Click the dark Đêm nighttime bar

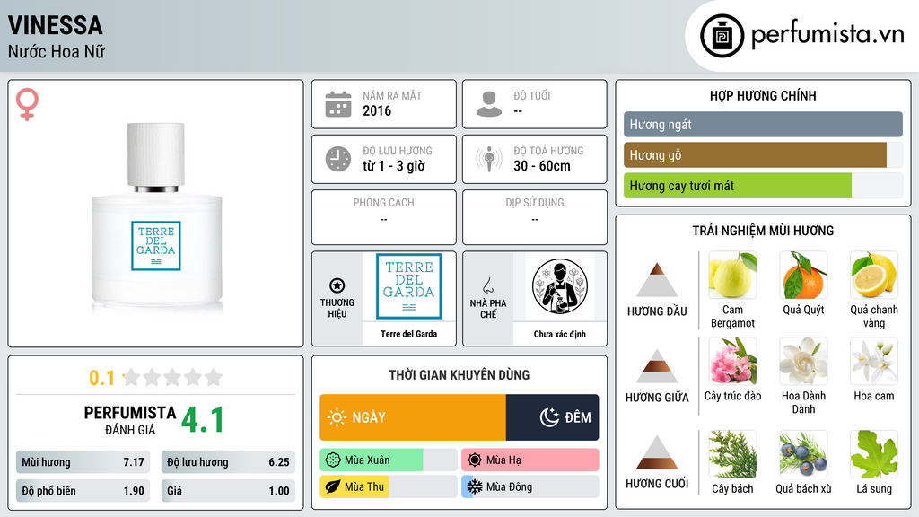click(552, 417)
